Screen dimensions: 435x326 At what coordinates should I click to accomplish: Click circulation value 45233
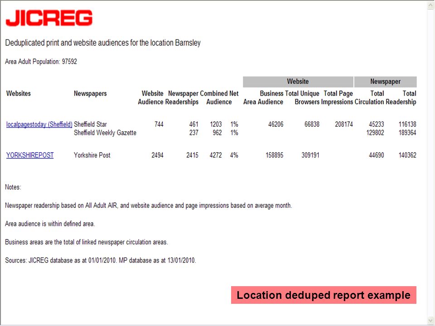[x=377, y=125]
